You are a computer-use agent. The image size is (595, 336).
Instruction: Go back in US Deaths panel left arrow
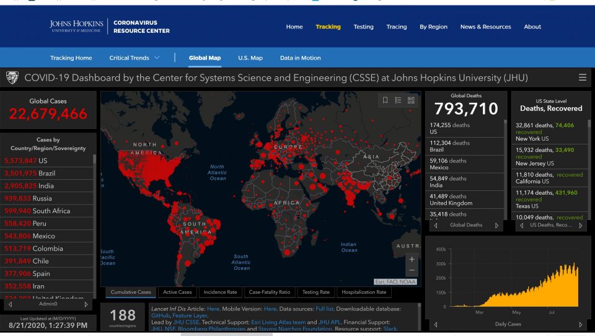click(521, 226)
